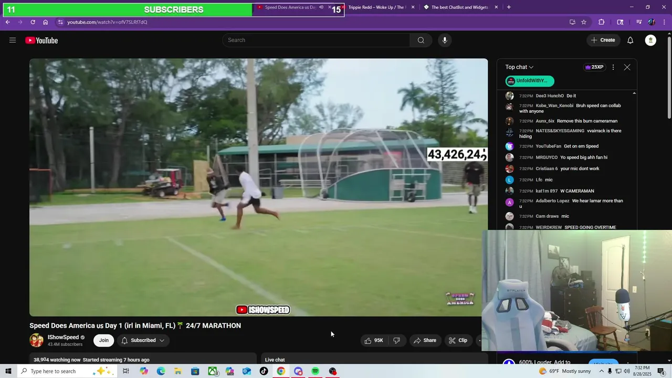The width and height of the screenshot is (672, 378).
Task: Click the Join membership button
Action: [104, 340]
